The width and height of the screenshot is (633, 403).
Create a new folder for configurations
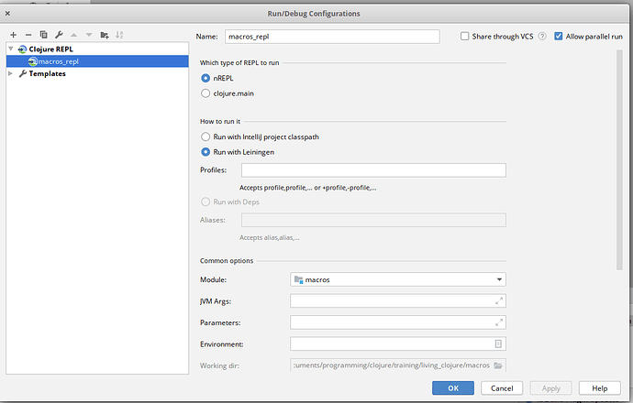click(105, 35)
